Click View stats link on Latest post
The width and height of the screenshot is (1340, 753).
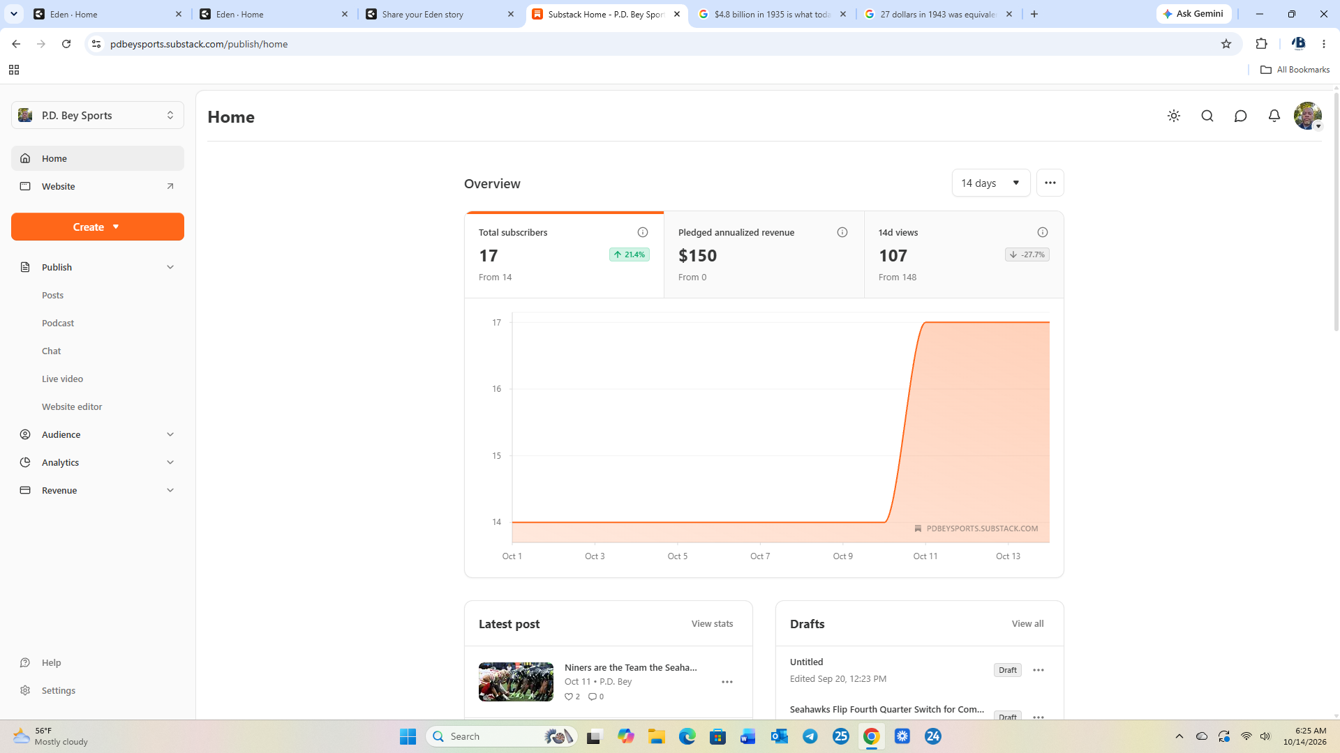[x=712, y=623]
